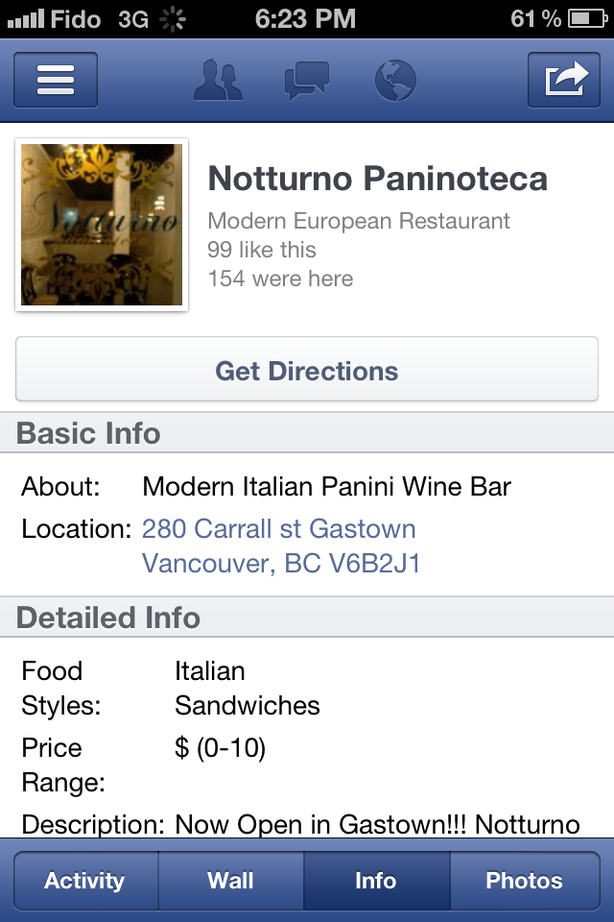Viewport: 614px width, 922px height.
Task: Switch to the Activity tab
Action: click(85, 881)
